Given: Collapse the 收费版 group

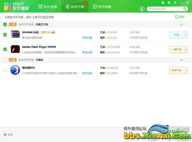Looking at the screenshot, I should [x=181, y=60].
